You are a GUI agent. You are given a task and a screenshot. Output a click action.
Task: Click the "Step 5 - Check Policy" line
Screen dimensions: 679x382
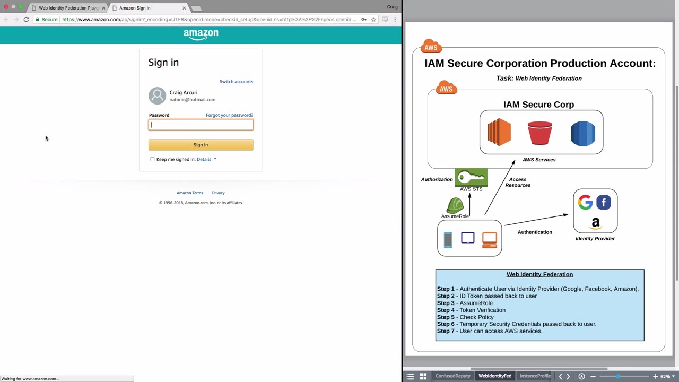(465, 317)
